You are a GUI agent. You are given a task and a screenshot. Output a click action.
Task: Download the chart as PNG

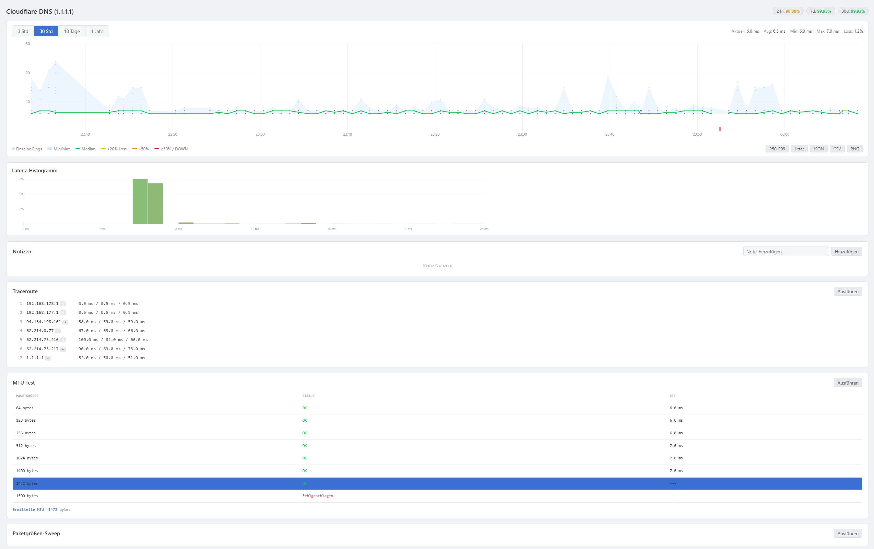[854, 149]
